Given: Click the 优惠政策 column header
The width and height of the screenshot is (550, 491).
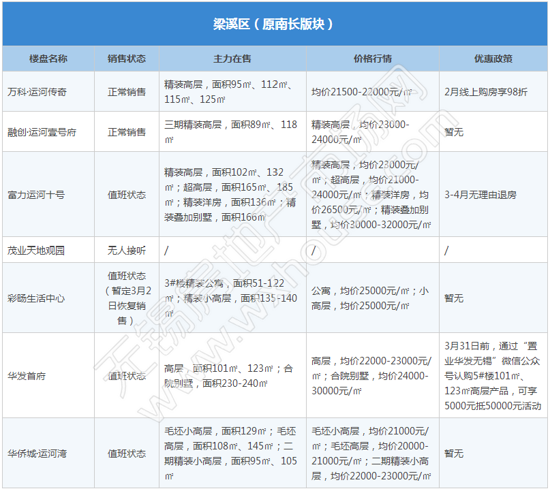Looking at the screenshot, I should [493, 59].
